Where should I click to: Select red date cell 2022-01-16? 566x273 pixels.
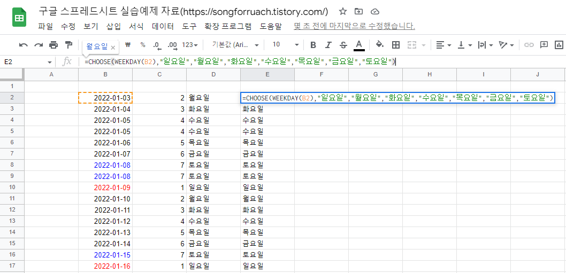[x=105, y=266]
